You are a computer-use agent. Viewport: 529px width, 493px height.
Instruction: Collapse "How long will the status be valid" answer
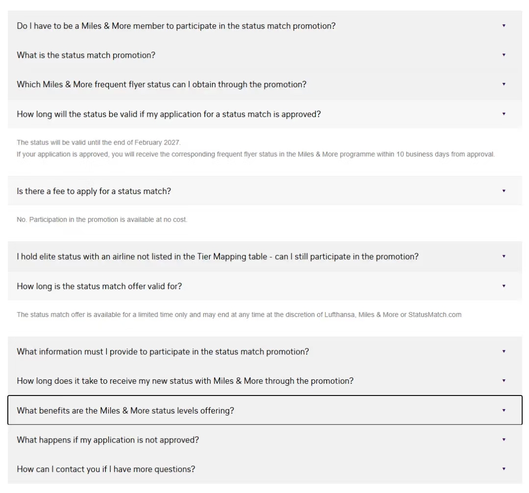(x=168, y=114)
